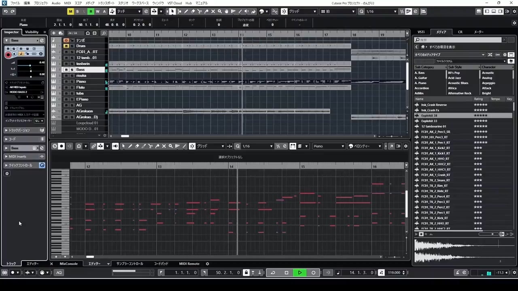518x291 pixels.
Task: Toggle global Mute M button
Action: [70, 11]
